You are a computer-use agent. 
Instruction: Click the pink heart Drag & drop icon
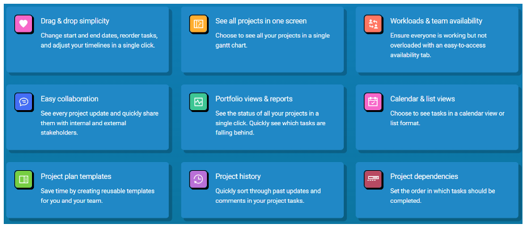point(23,24)
